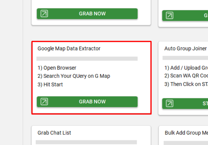The height and width of the screenshot is (145, 208).
Task: Select the Auto Group Joiner heading
Action: [186, 48]
